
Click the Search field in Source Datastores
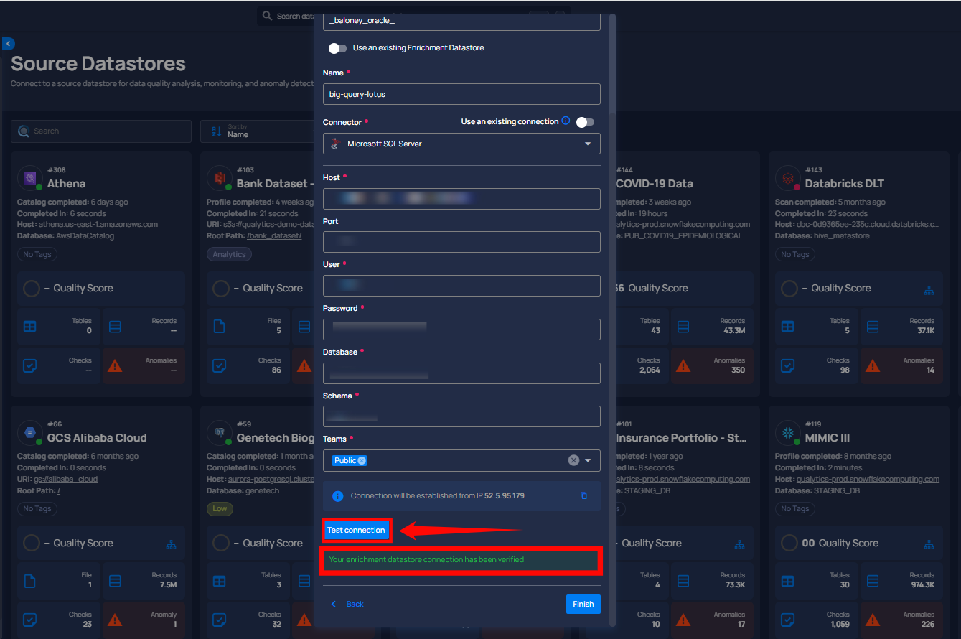[x=101, y=131]
